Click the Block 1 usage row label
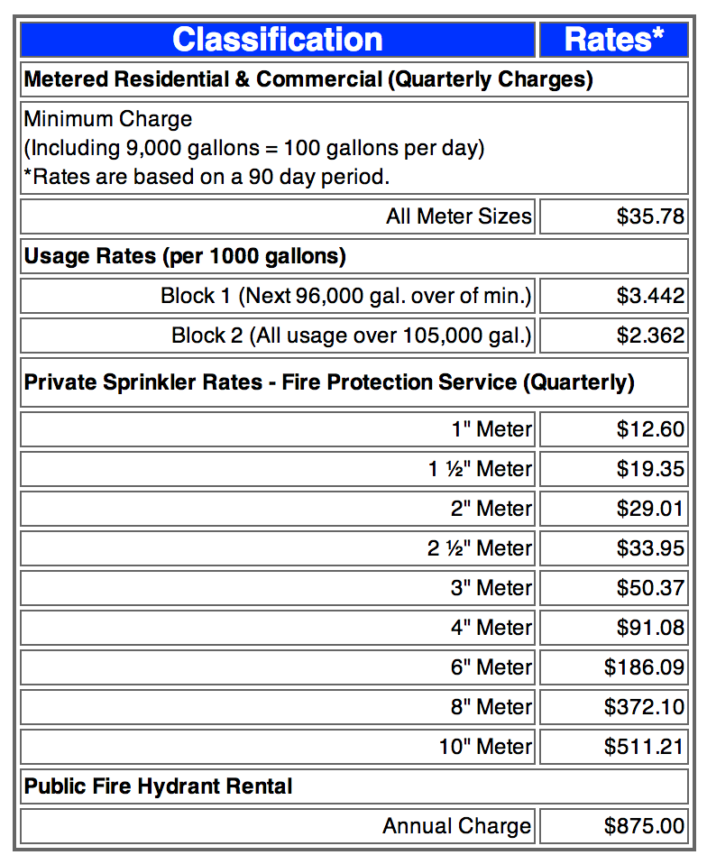This screenshot has height=855, width=707. (346, 296)
